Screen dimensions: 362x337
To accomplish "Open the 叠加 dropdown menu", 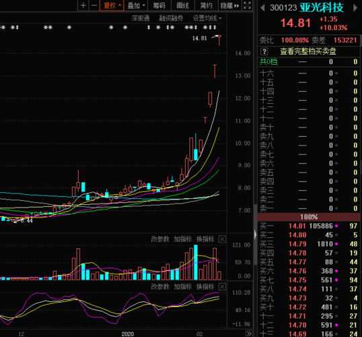I will [x=136, y=5].
